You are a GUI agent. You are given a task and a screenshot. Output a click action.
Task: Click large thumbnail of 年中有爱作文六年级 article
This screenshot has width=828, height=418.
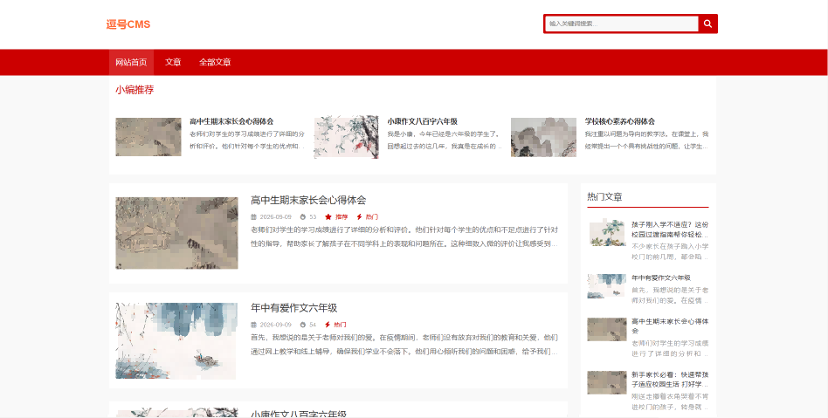[x=176, y=341]
